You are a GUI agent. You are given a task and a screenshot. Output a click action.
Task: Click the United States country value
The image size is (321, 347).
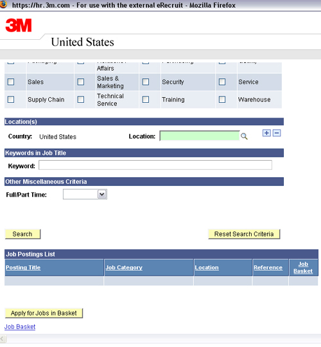point(58,137)
